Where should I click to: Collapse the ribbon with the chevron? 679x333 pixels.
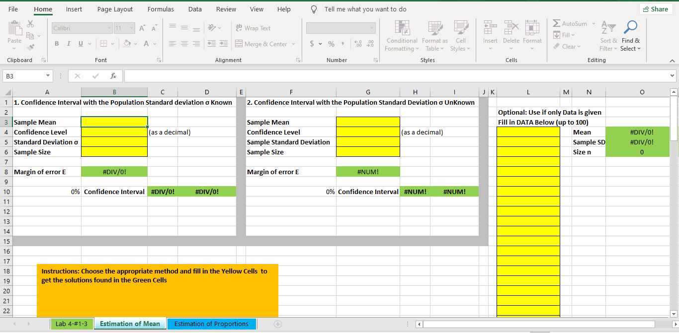[672, 61]
